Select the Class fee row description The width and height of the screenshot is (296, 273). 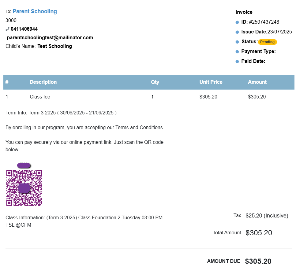[x=40, y=97]
